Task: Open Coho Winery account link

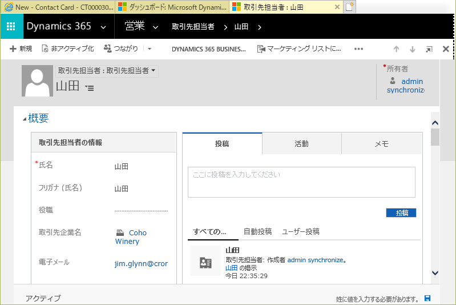Action: (131, 237)
